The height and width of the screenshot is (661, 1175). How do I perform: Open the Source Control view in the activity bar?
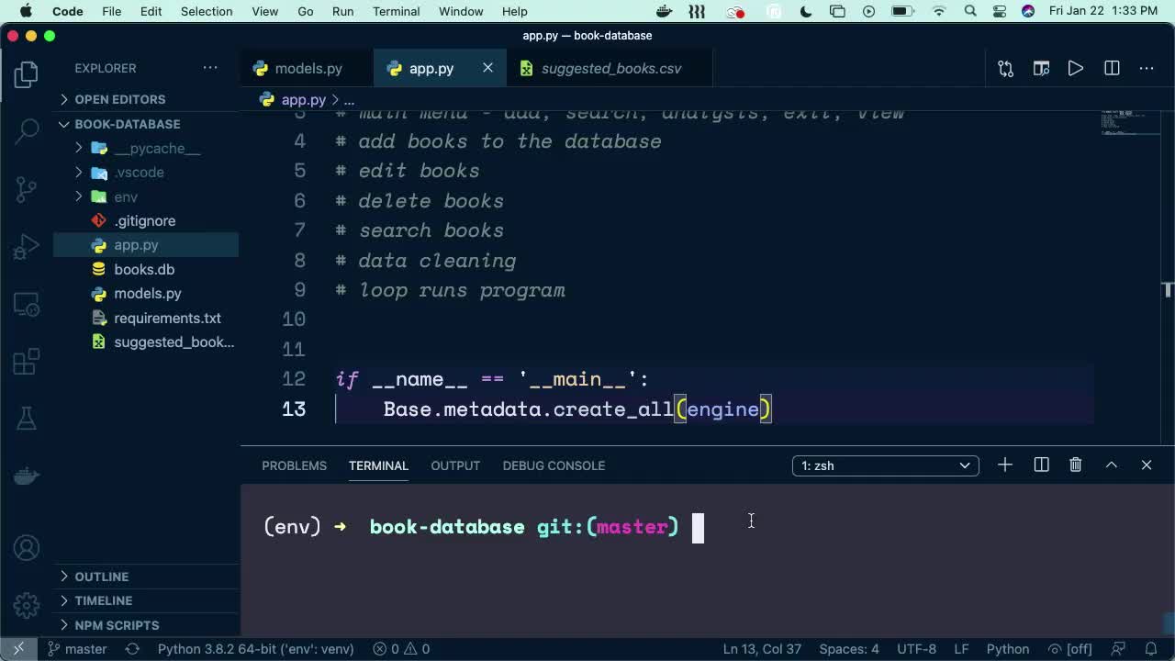(25, 188)
